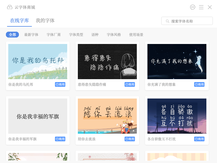
Task: Click 商用 badge under 你是我的乌托邦
Action: pos(60,84)
